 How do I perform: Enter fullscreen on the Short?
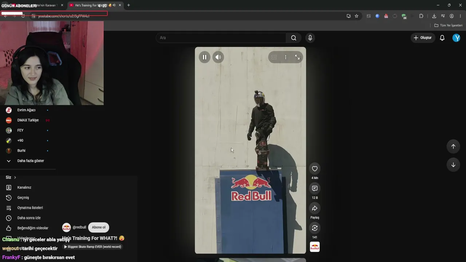pos(297,57)
